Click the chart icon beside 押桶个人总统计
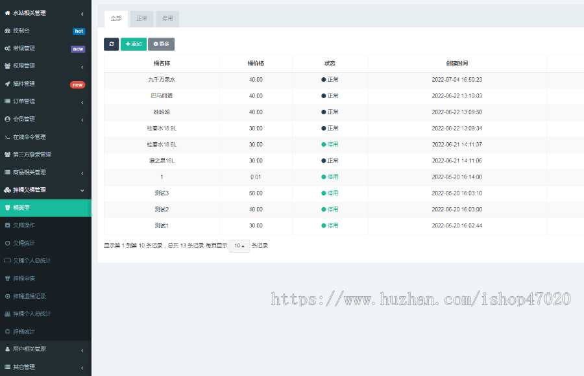584x376 pixels. [7, 314]
